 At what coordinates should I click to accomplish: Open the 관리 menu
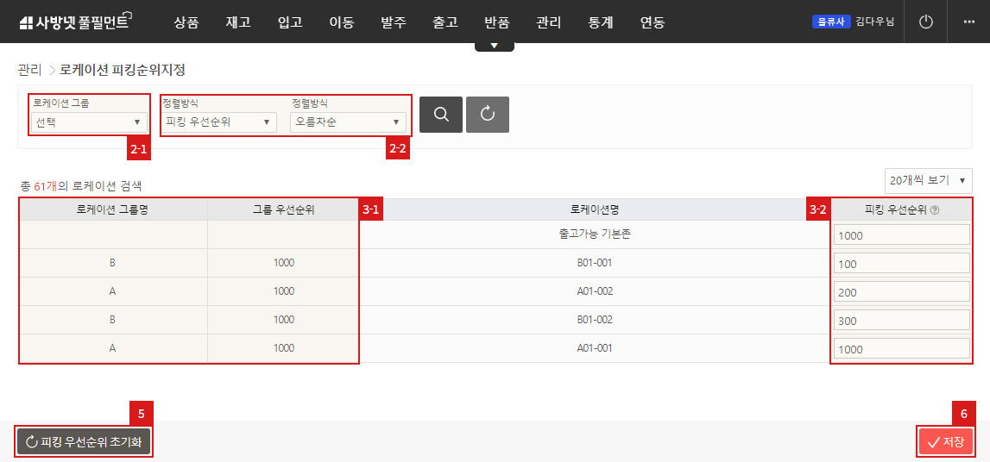549,22
